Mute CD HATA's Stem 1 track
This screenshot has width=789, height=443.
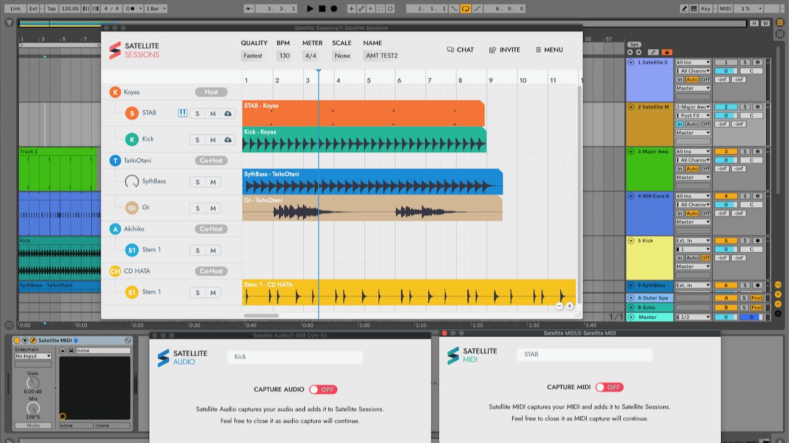tap(213, 293)
